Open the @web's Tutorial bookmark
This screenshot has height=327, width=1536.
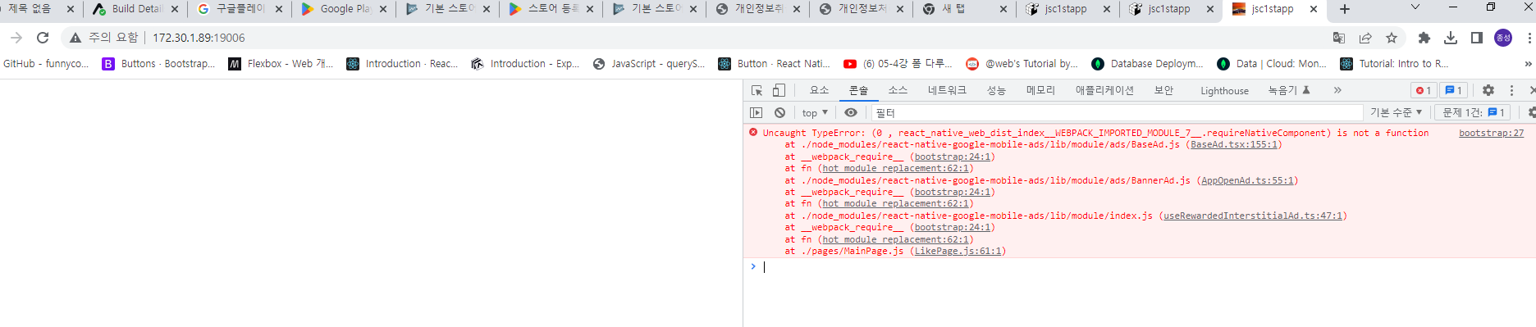click(x=1022, y=64)
